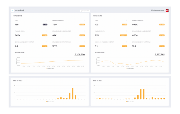
Task: Click the Under Armour profile name
Action: (x=157, y=10)
